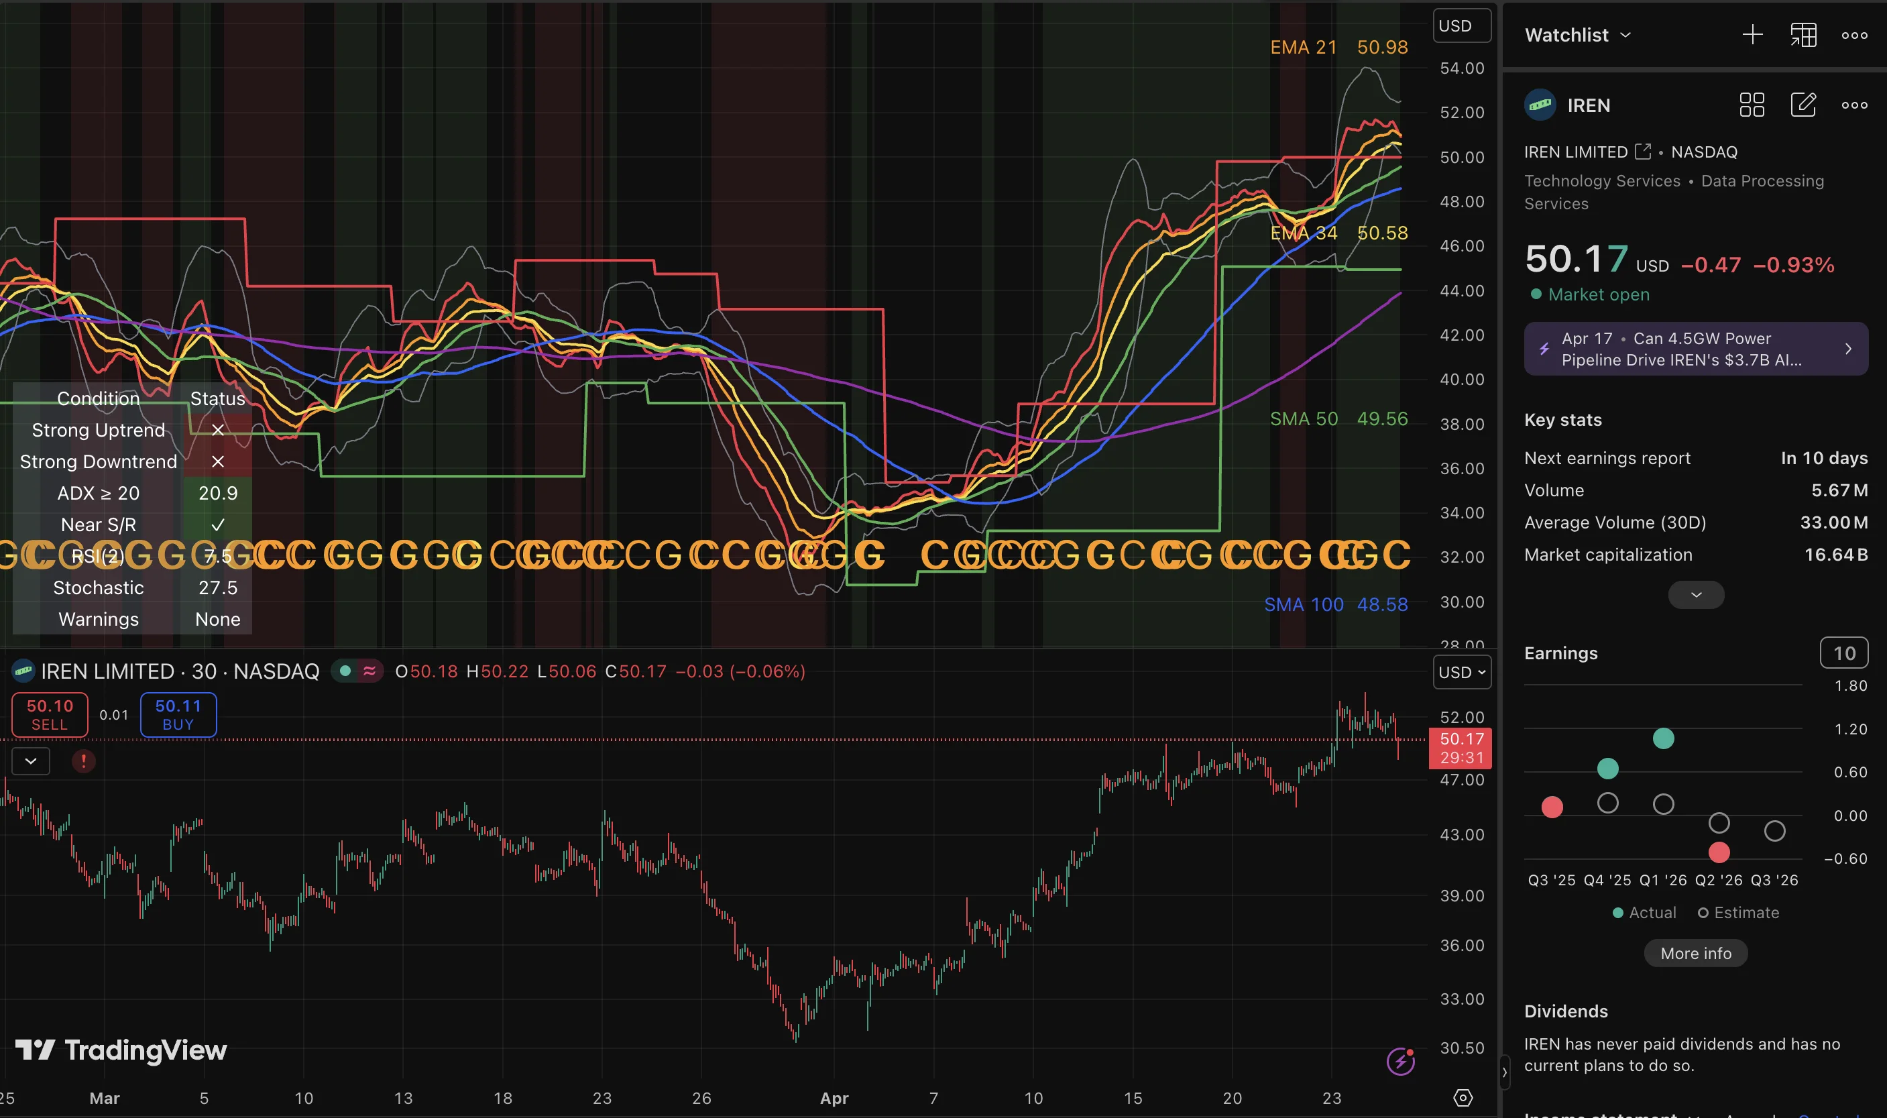Click the IREN add-note edit icon
This screenshot has height=1118, width=1887.
[1803, 105]
